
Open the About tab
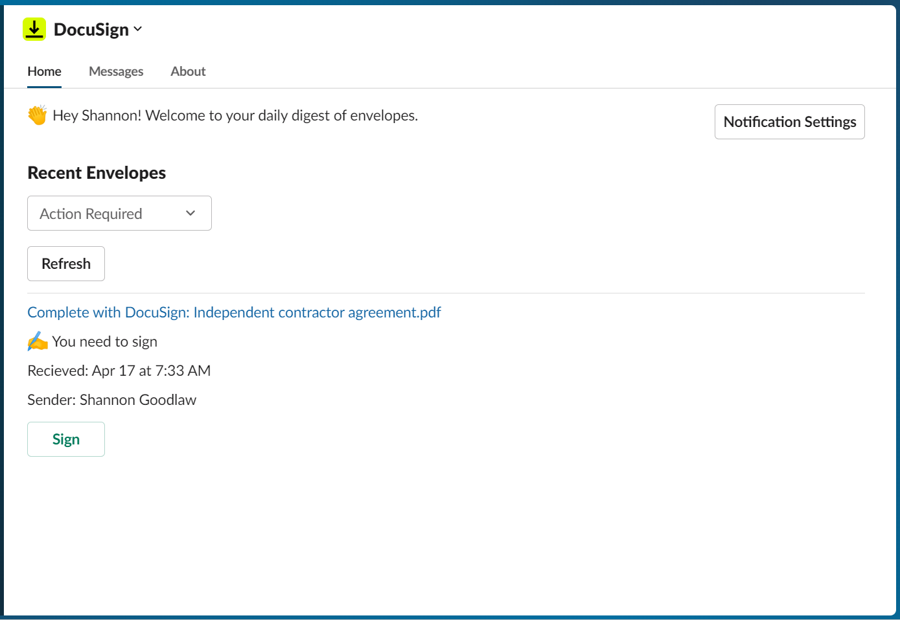(x=188, y=71)
